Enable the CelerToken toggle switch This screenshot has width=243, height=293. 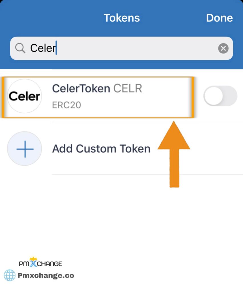pos(220,96)
